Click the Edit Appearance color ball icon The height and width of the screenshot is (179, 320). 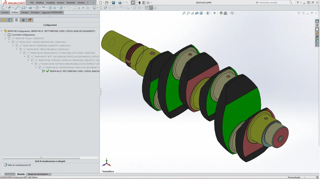(221, 13)
